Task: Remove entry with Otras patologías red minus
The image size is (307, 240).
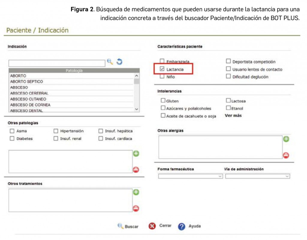Action: tap(136, 170)
